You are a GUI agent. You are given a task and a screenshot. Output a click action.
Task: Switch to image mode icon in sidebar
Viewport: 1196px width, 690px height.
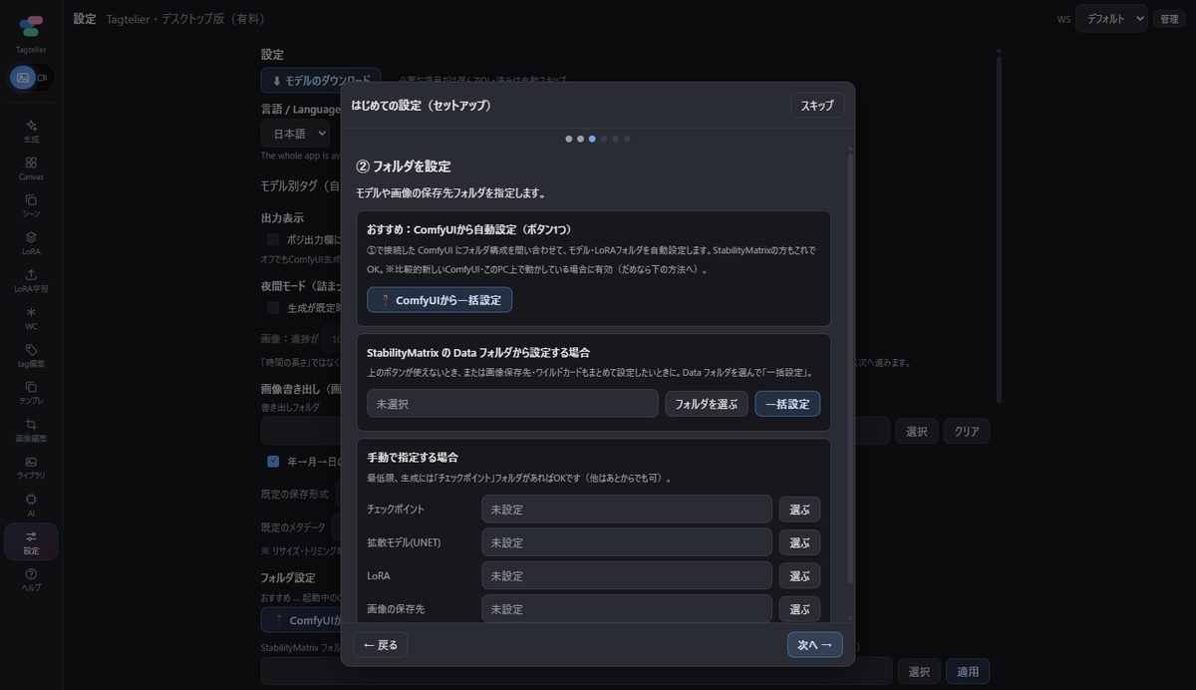(23, 78)
